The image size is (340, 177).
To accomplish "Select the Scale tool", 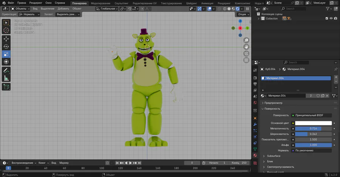I will [6, 54].
